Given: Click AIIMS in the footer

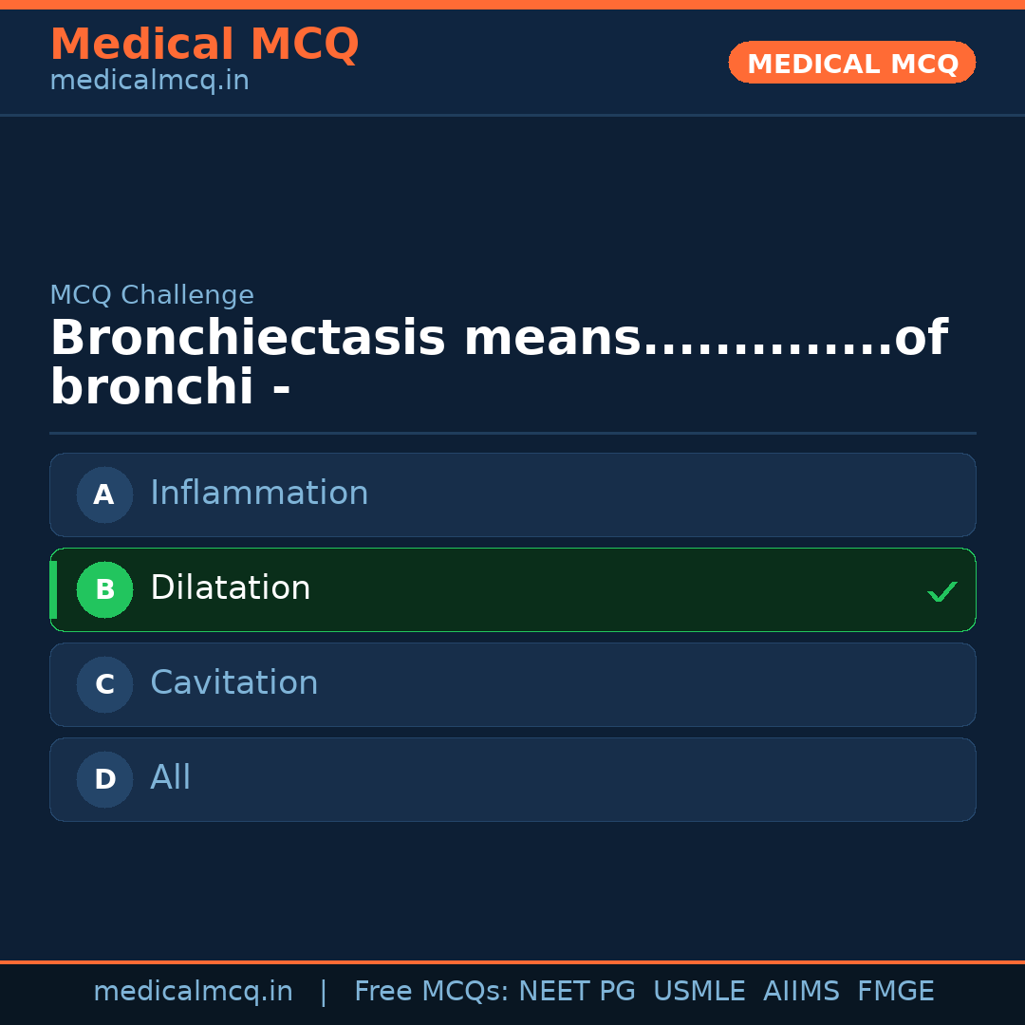Looking at the screenshot, I should tap(801, 992).
